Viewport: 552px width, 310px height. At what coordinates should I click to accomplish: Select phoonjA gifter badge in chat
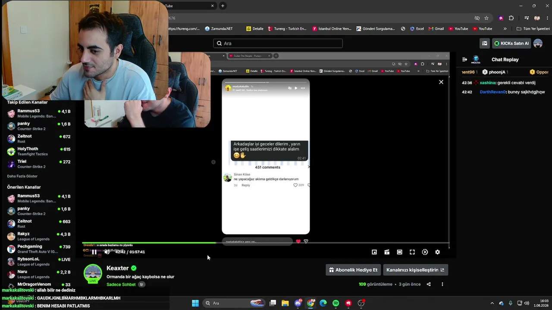tap(485, 72)
